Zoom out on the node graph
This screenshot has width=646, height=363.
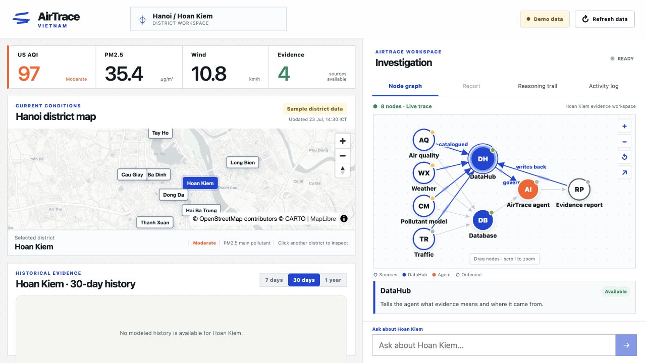pos(624,142)
